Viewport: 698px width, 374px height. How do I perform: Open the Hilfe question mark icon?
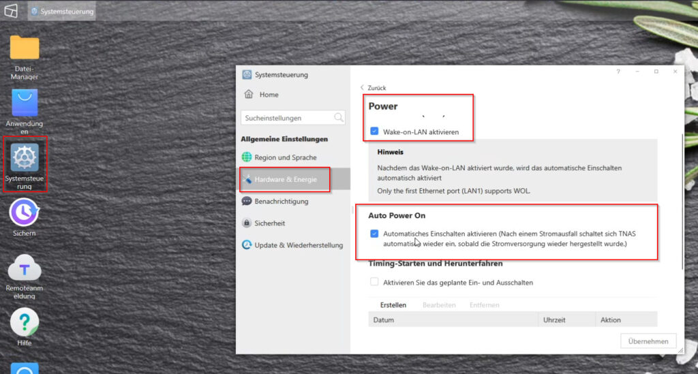click(25, 322)
